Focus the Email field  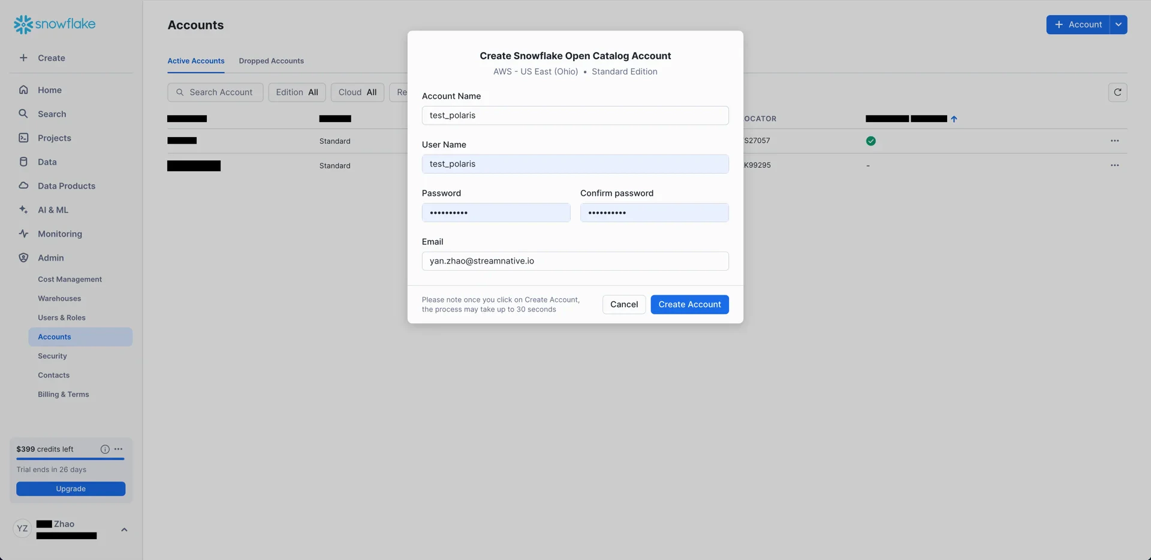[x=575, y=261]
